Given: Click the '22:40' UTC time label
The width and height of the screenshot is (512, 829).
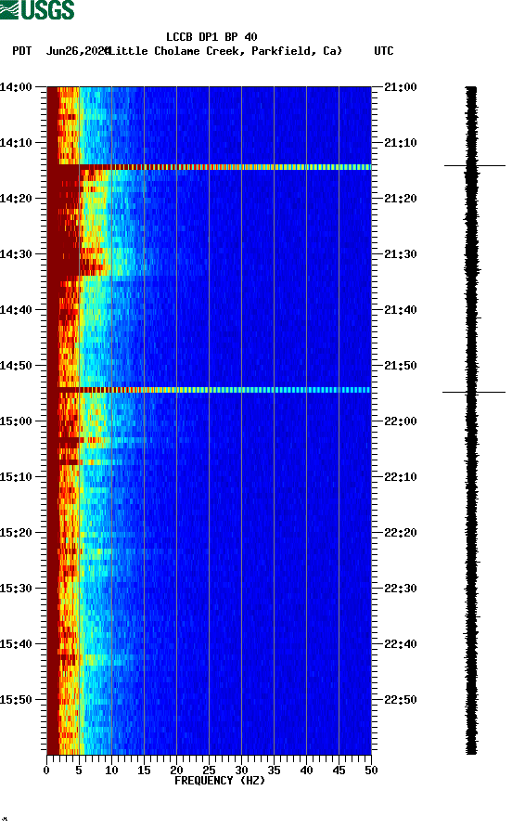Looking at the screenshot, I should click(x=401, y=644).
